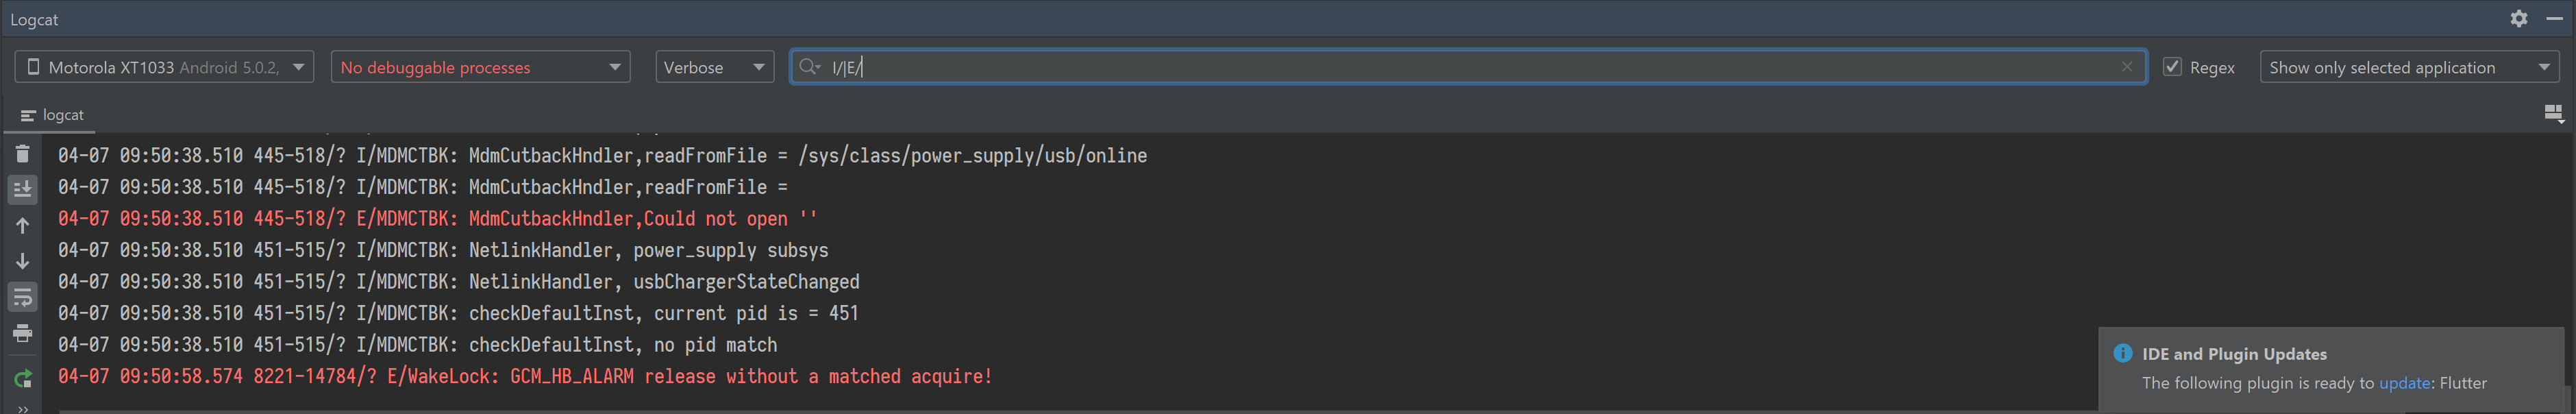
Task: Open Show only selected application dropdown
Action: [x=2408, y=67]
